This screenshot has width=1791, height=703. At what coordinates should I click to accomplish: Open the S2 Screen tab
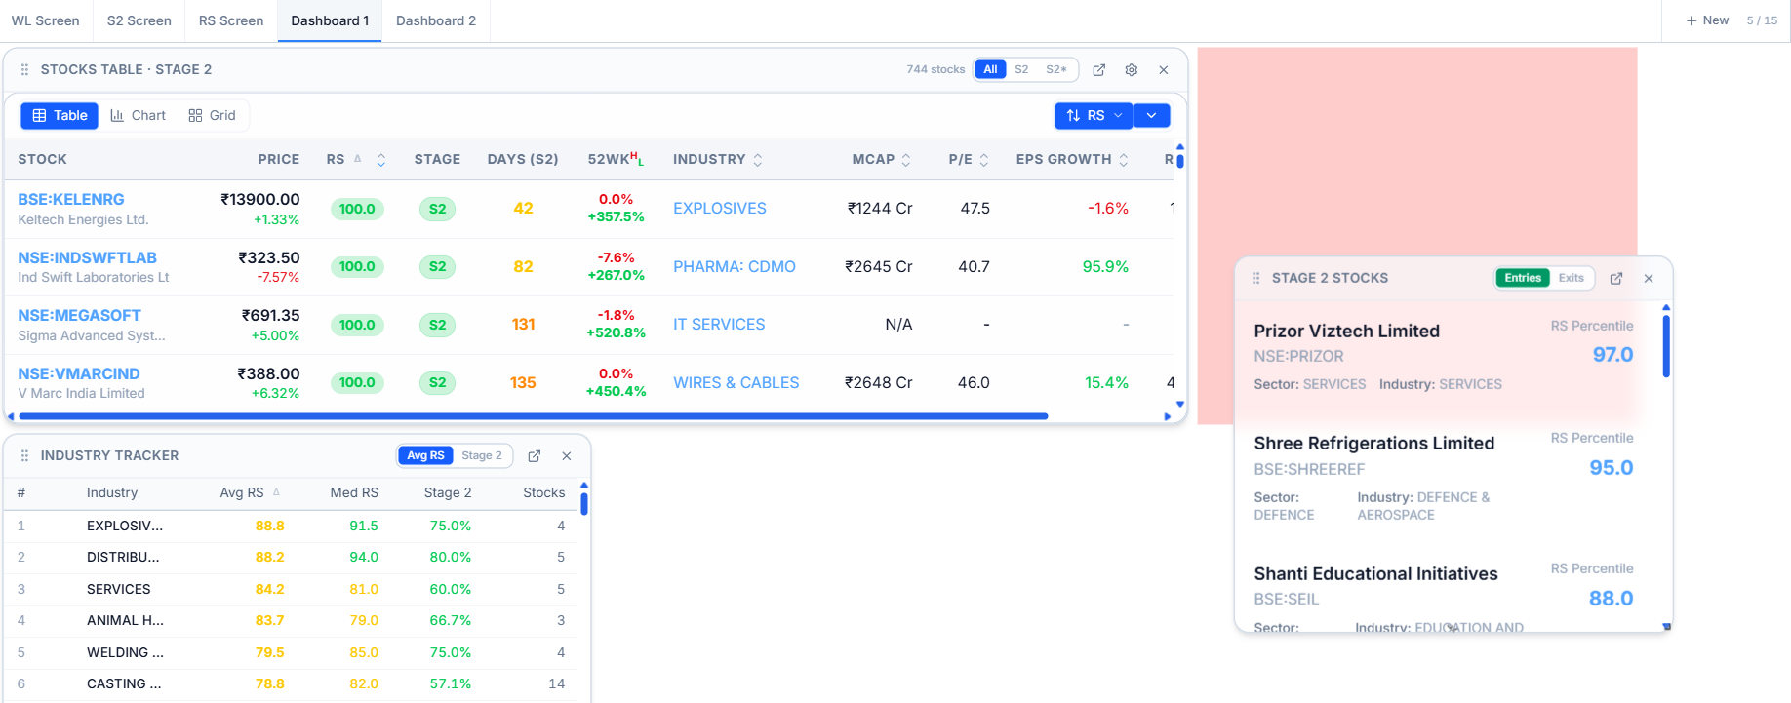point(139,20)
